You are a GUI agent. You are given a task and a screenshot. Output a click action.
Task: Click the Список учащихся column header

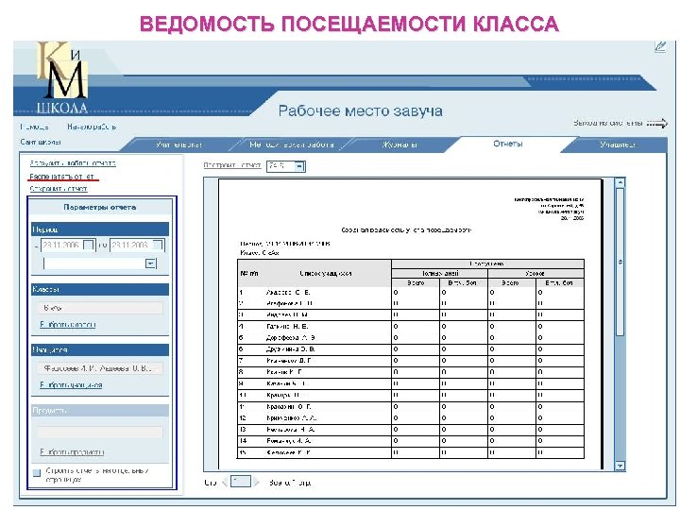(326, 274)
